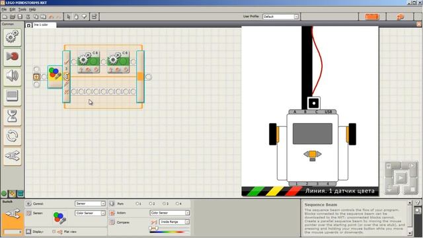
Task: Close the video overlay with orange X
Action: point(419,24)
